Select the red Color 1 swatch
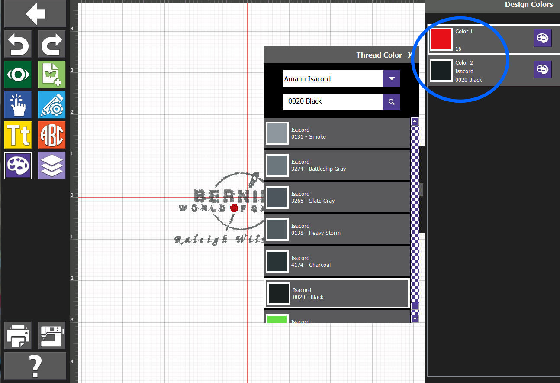The width and height of the screenshot is (560, 383). pos(441,39)
